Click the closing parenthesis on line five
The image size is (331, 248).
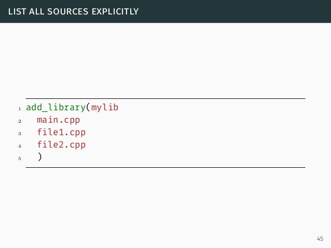click(39, 157)
